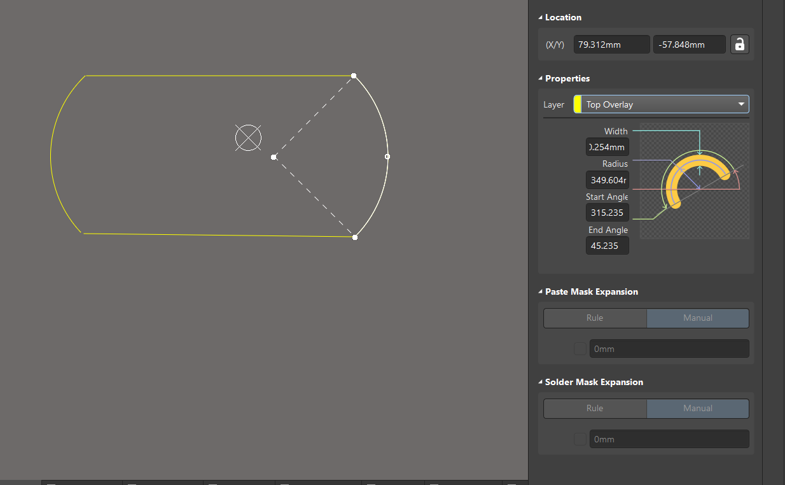Click the arc's center point handle
Viewport: 785px width, 485px height.
tap(274, 157)
